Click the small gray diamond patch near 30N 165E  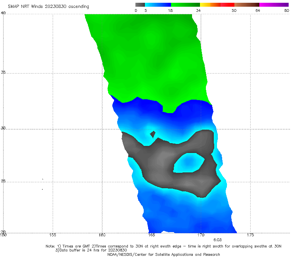click(153, 134)
